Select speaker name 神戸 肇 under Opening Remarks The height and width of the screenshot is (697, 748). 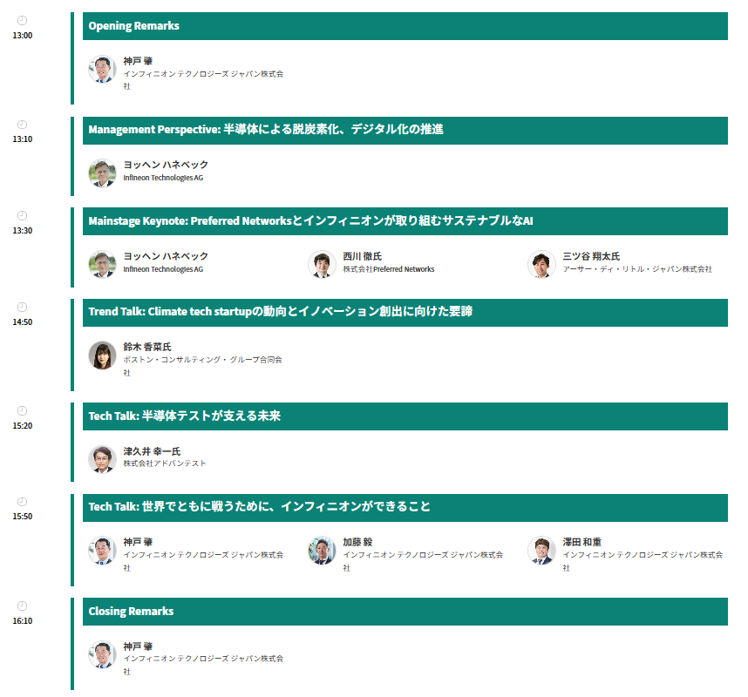pos(138,61)
